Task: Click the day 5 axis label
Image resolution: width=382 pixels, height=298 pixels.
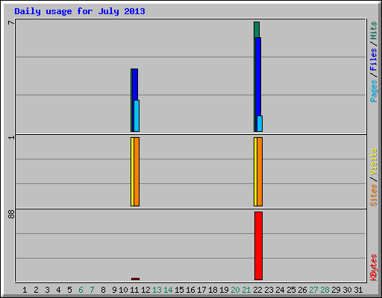Action: 69,290
